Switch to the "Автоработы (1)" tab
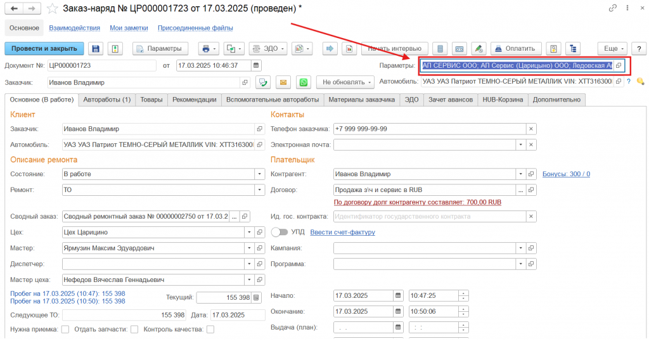 (x=106, y=100)
